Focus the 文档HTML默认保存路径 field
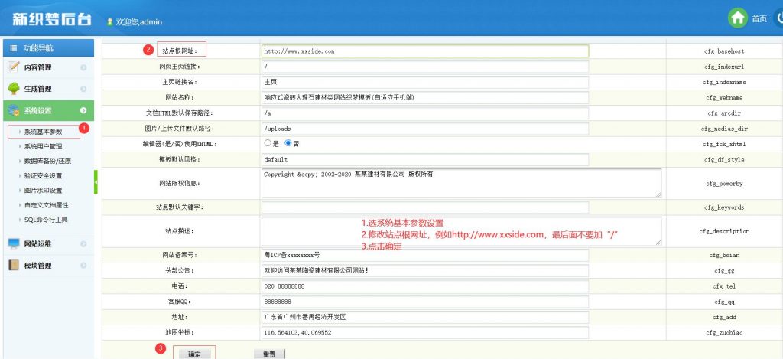783x359 pixels. click(425, 113)
